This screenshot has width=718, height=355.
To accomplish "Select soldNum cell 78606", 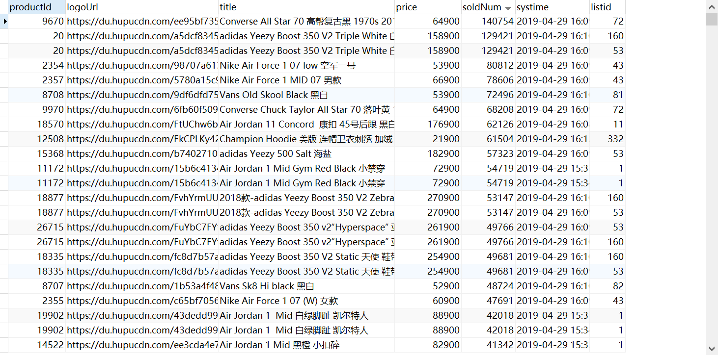I will (x=488, y=80).
